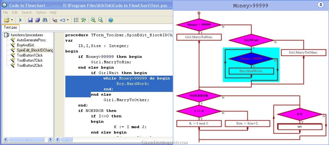The width and height of the screenshot is (329, 145).
Task: Open the export dropdown arrow in toolbar
Action: [x=68, y=20]
